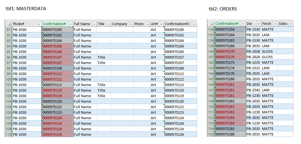
Task: Open Pbdie# column filter dropdown
Action: click(x=38, y=24)
